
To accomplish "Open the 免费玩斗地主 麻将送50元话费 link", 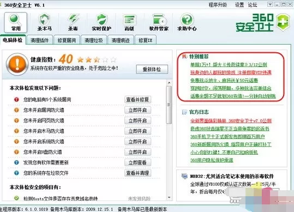I will (x=224, y=80).
